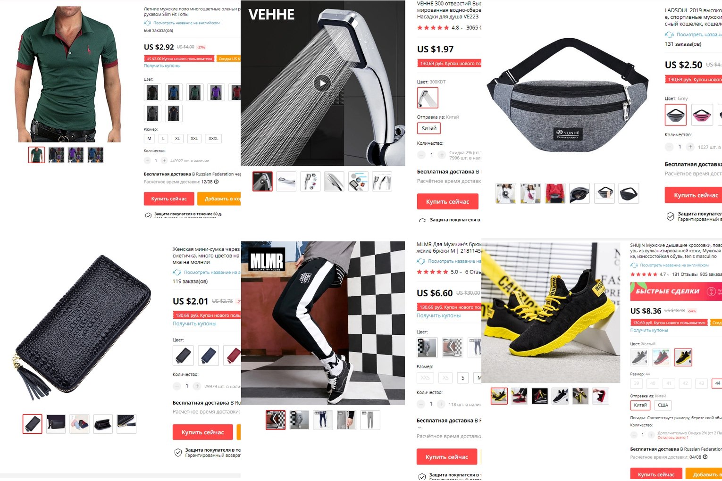This screenshot has width=722, height=481.
Task: Select yellow-black sneaker thumbnail below main image
Action: coord(499,396)
